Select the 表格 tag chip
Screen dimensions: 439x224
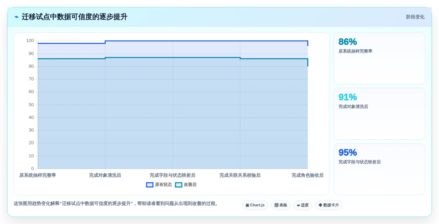pos(281,205)
